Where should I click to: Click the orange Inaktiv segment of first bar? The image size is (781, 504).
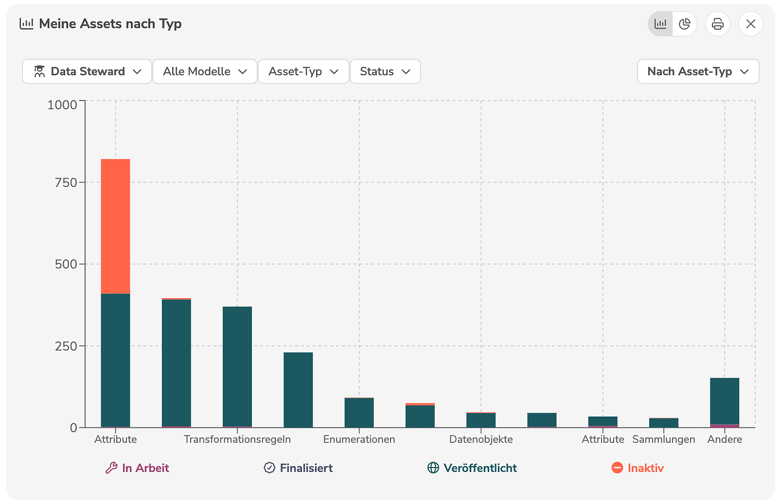click(115, 226)
